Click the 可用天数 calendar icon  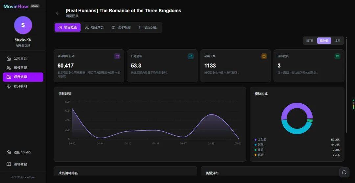[x=264, y=56]
